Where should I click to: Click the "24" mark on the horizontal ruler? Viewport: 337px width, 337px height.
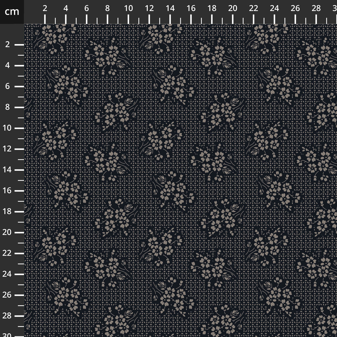274,8
